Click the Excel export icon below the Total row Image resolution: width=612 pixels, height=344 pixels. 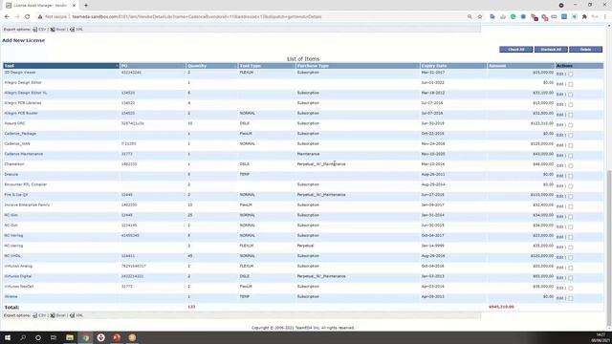[x=53, y=315]
